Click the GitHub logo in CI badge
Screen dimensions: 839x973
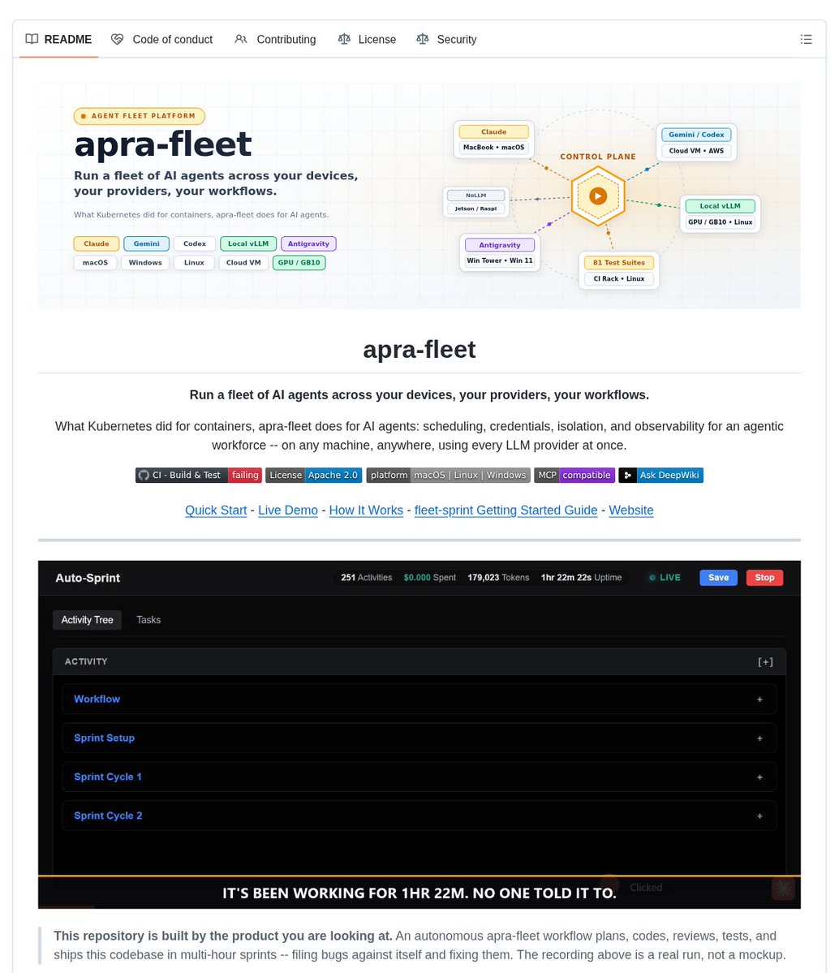click(x=144, y=476)
